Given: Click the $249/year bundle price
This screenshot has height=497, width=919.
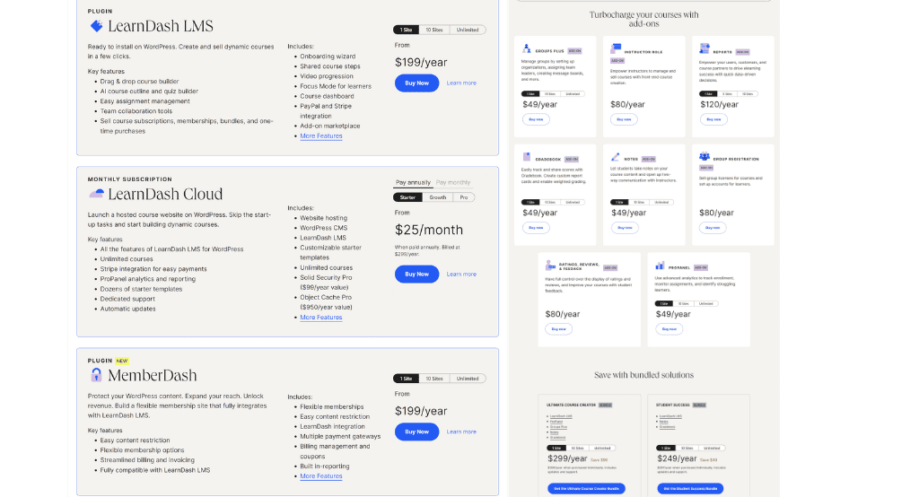Looking at the screenshot, I should (677, 459).
